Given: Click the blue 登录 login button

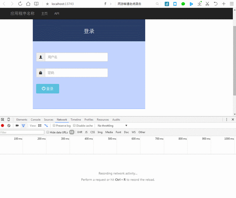Looking at the screenshot, I should (48, 89).
